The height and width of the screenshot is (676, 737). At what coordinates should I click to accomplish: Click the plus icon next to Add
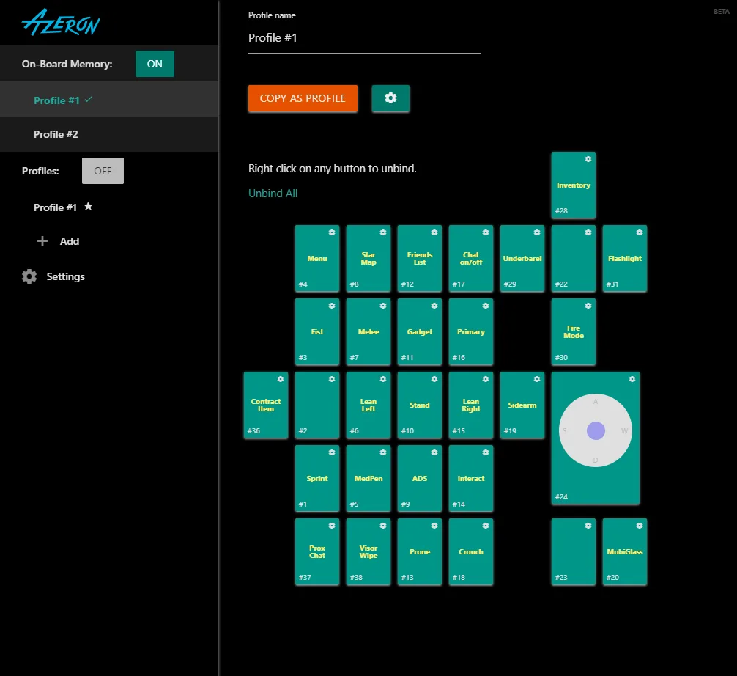[42, 241]
